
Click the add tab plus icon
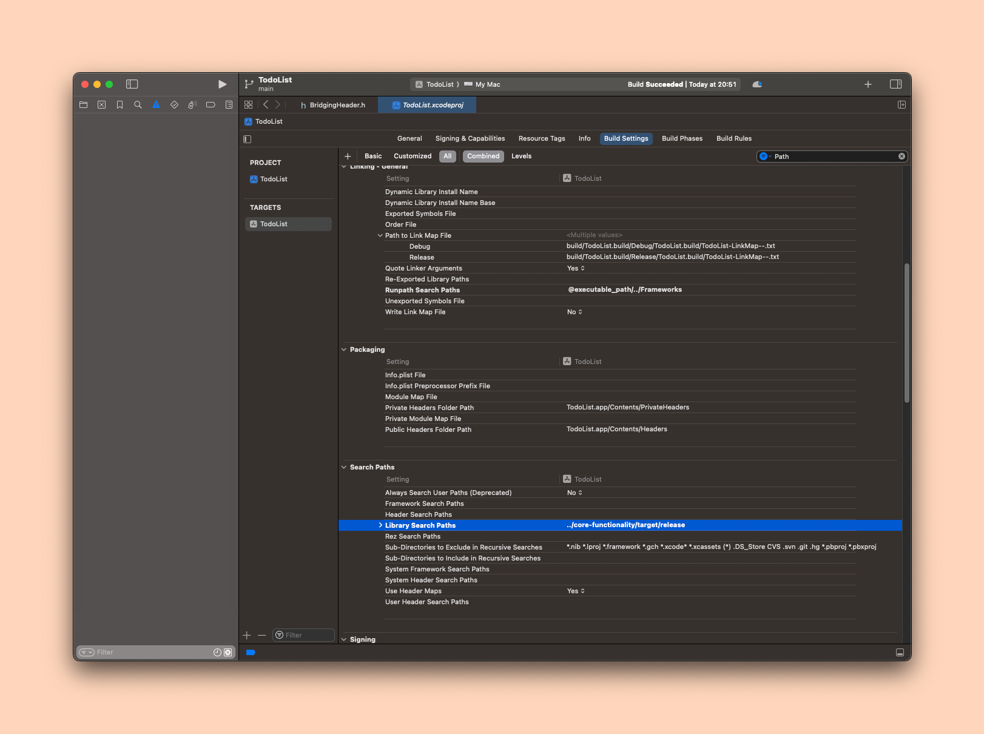[868, 84]
